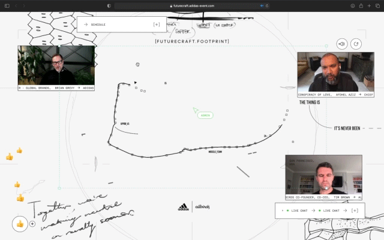This screenshot has width=384, height=240.
Task: Reload the page from the address bar
Action: tap(267, 5)
